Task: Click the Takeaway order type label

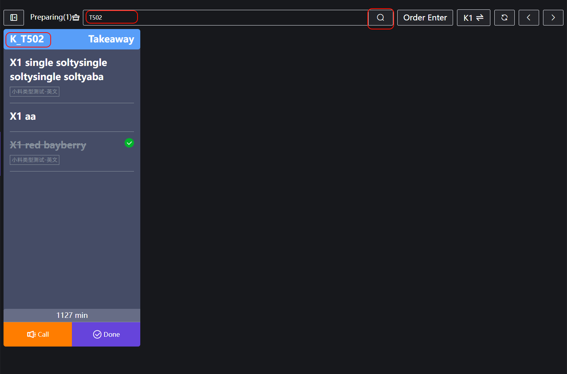Action: 111,39
